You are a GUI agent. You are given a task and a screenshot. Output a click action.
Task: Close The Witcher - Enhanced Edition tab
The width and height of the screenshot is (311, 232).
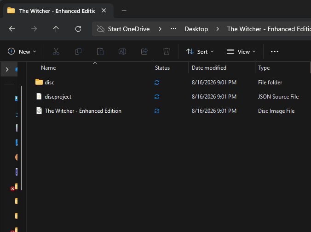pos(104,11)
